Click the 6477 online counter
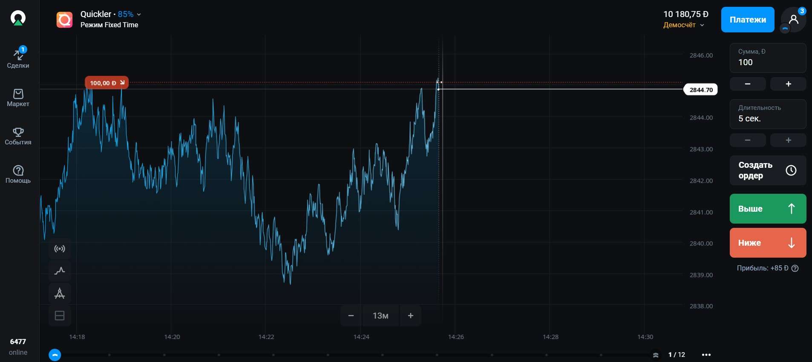The width and height of the screenshot is (812, 362). pos(18,347)
